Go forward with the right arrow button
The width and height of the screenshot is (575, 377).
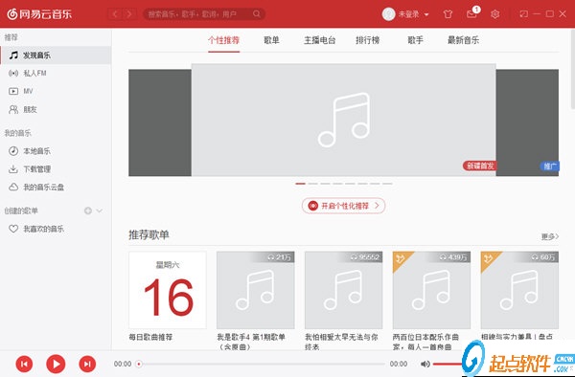129,14
